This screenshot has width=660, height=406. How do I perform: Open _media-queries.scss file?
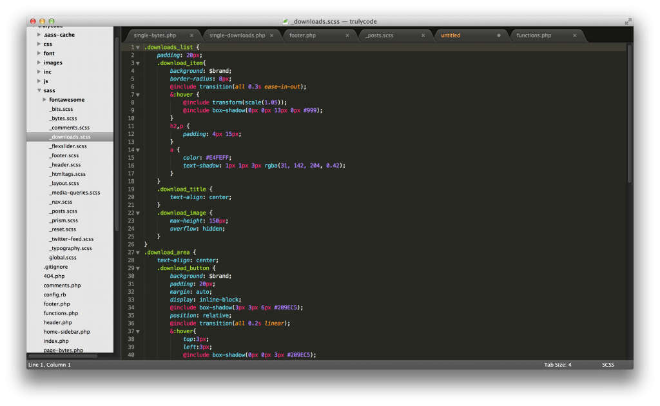tap(75, 192)
